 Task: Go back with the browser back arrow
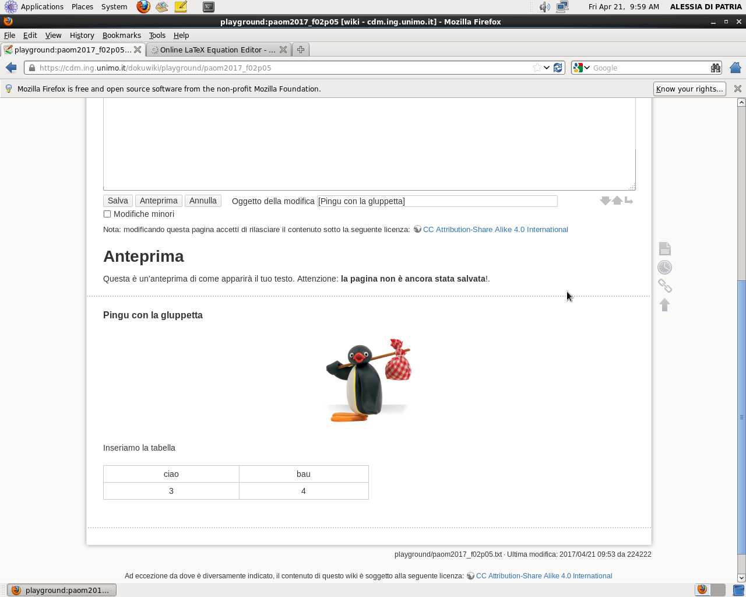coord(11,68)
